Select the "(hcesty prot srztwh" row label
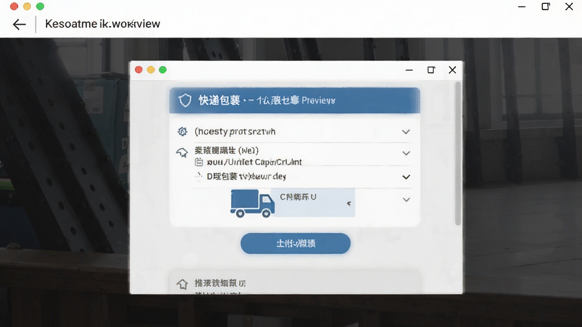 235,132
